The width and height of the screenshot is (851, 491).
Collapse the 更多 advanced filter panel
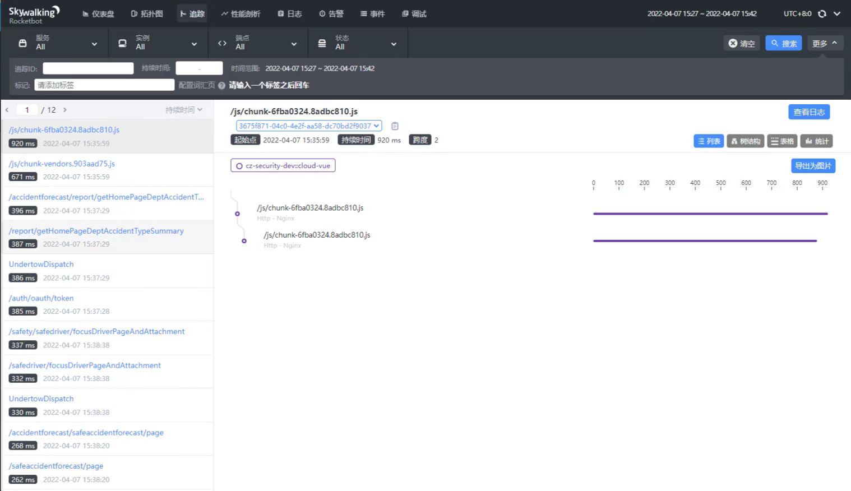[x=825, y=43]
